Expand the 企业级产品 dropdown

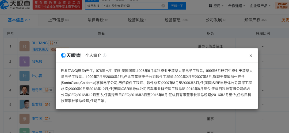coord(260,6)
